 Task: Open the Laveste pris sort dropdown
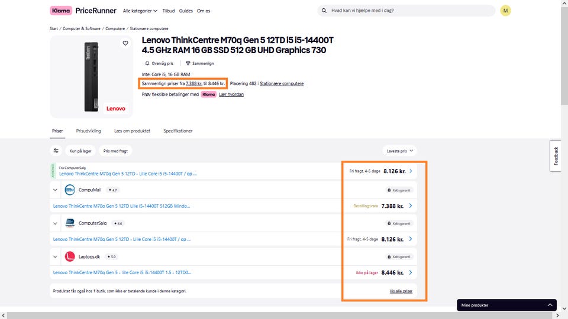pyautogui.click(x=399, y=151)
